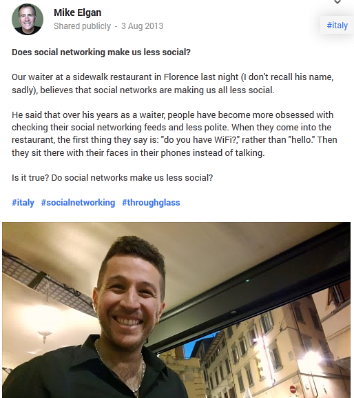The width and height of the screenshot is (354, 398).
Task: Click the line "Is it true? Do social networks"
Action: point(112,178)
